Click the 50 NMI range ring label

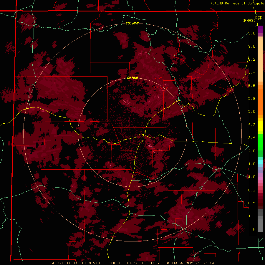(x=132, y=78)
